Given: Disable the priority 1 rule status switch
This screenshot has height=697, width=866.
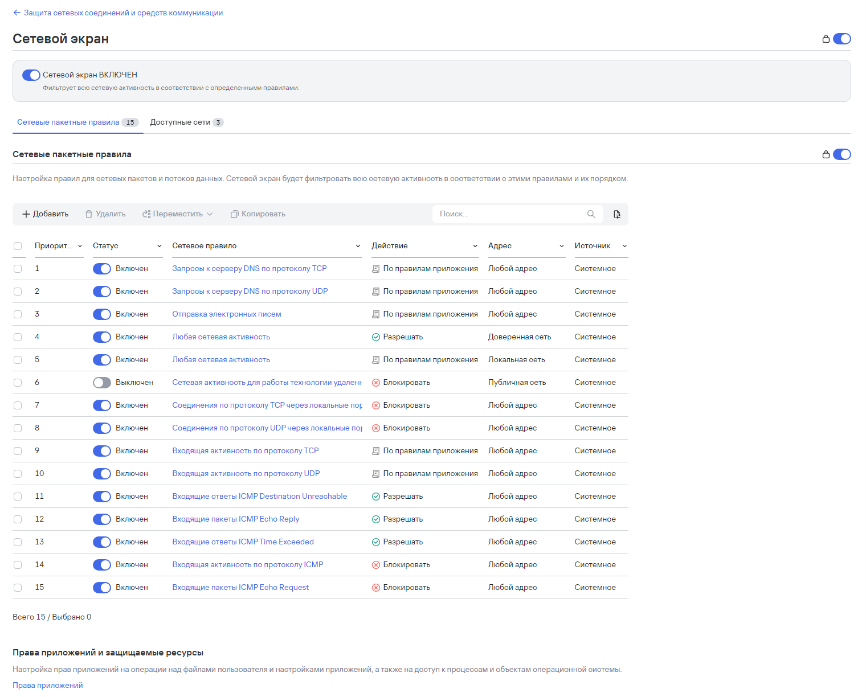Looking at the screenshot, I should click(x=102, y=269).
